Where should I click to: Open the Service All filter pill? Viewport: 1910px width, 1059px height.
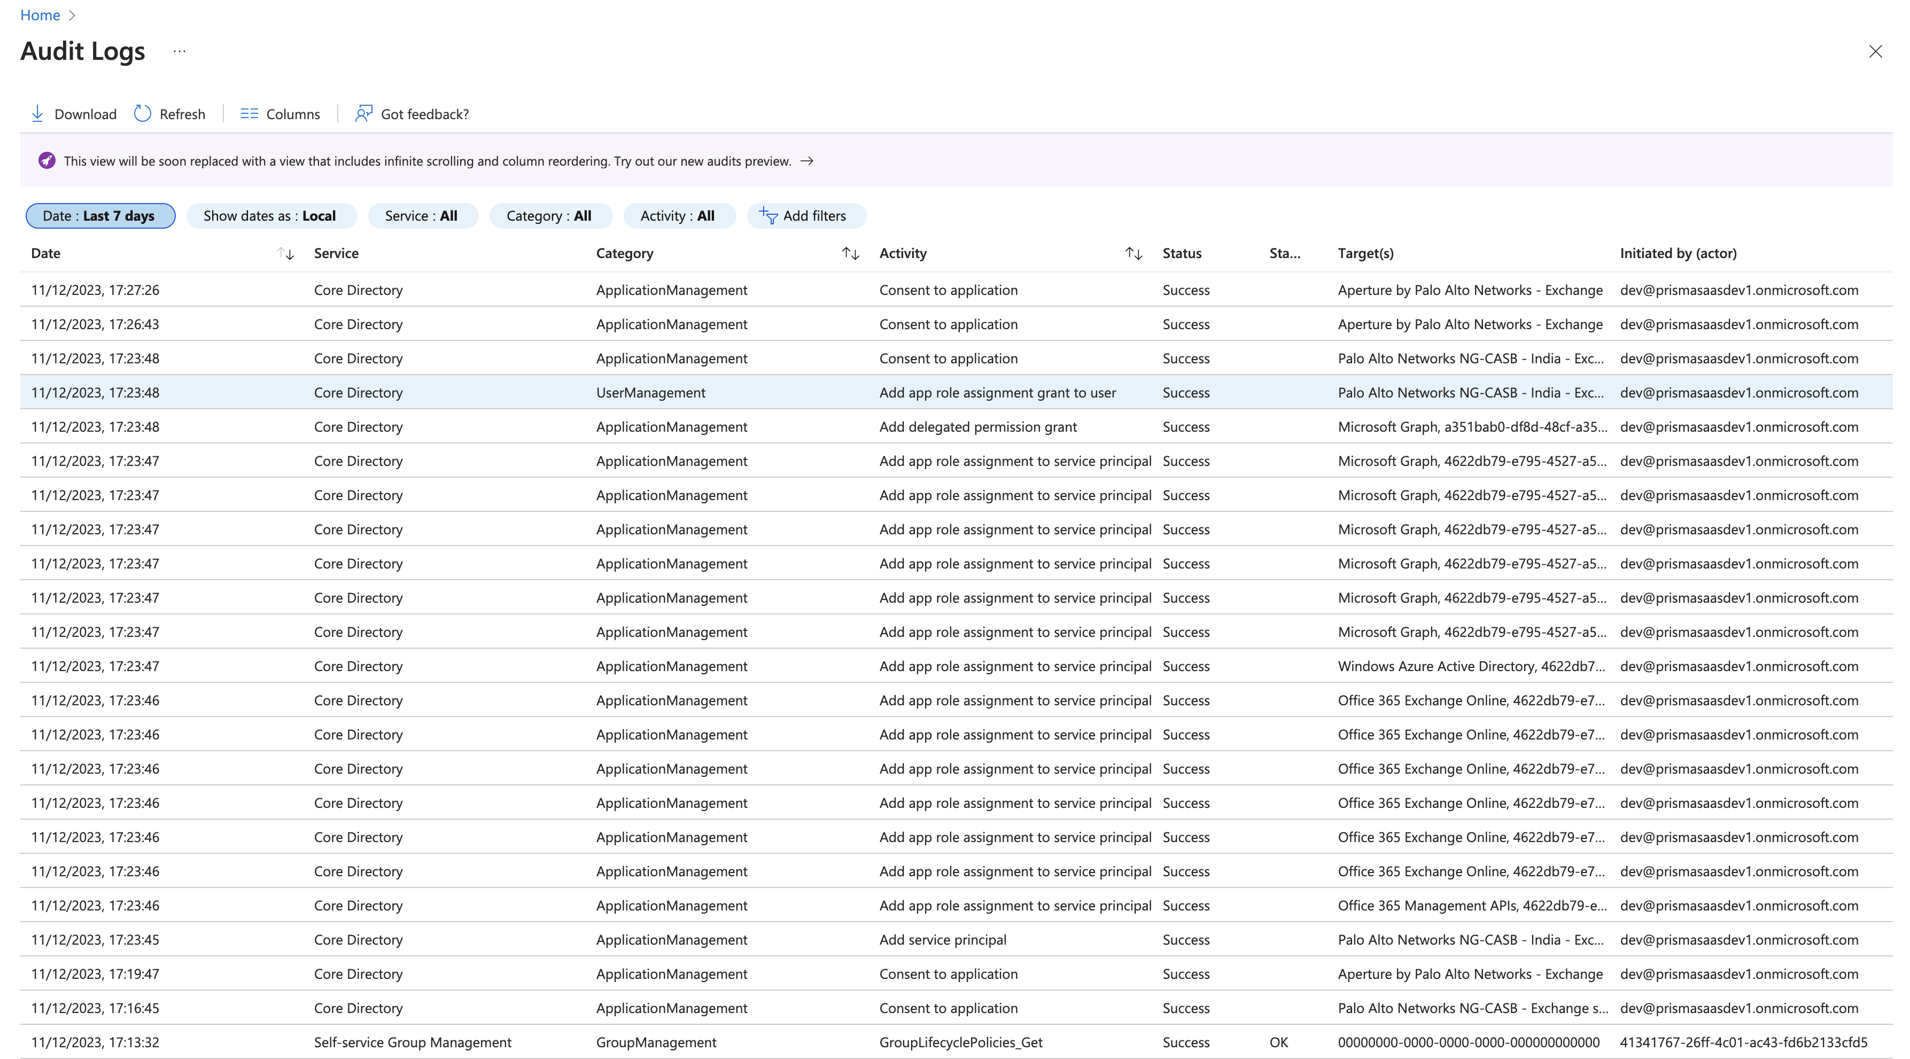tap(422, 216)
